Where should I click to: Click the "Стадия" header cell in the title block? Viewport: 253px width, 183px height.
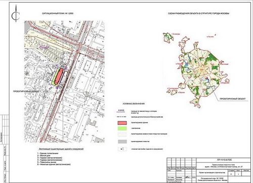pos(231,170)
